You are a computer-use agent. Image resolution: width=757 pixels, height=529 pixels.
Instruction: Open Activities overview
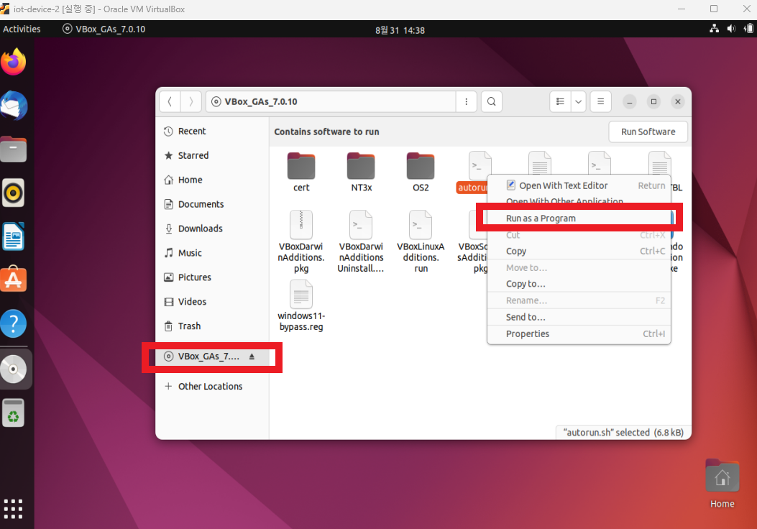22,29
